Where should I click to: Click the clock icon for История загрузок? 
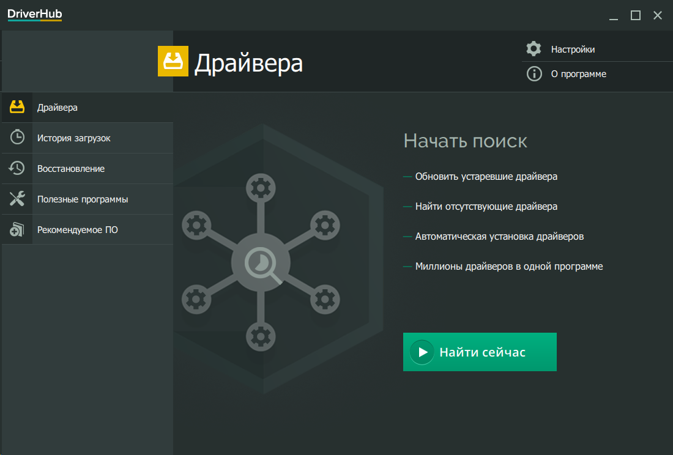coord(17,138)
